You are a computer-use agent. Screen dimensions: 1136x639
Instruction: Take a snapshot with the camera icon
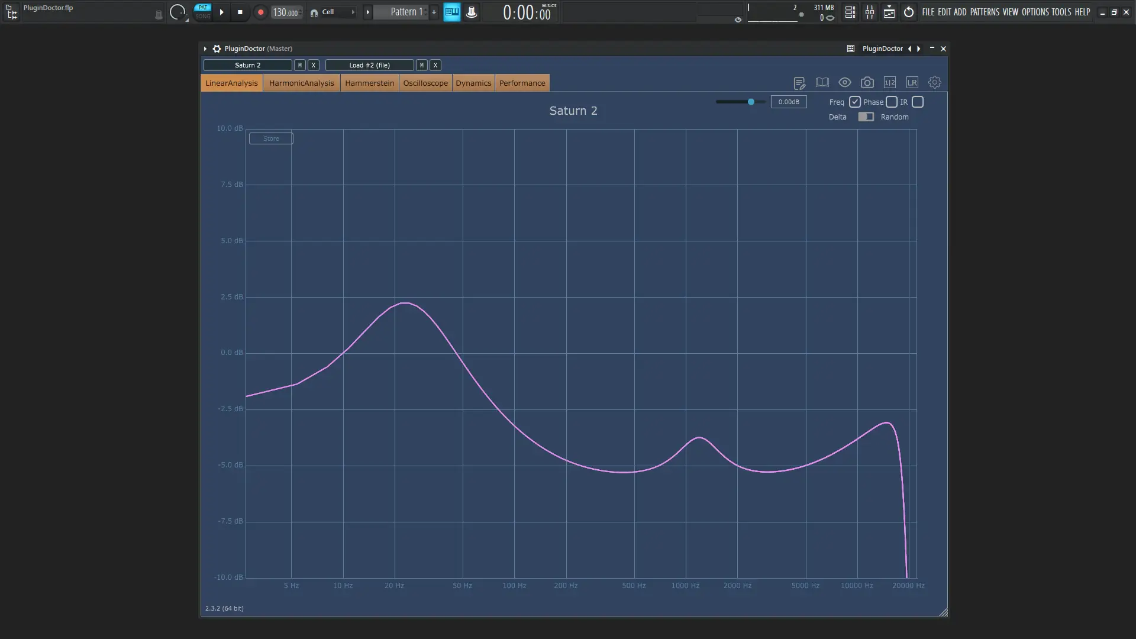point(867,83)
